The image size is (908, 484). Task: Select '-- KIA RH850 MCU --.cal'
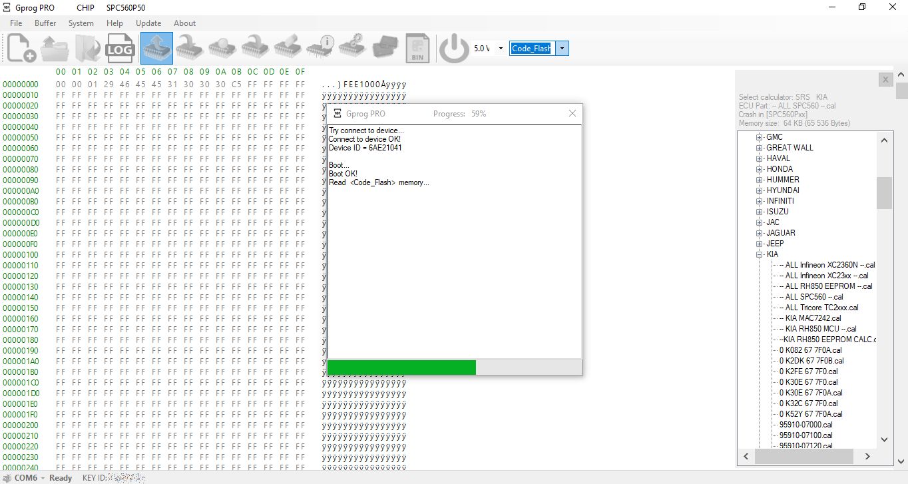pyautogui.click(x=817, y=329)
